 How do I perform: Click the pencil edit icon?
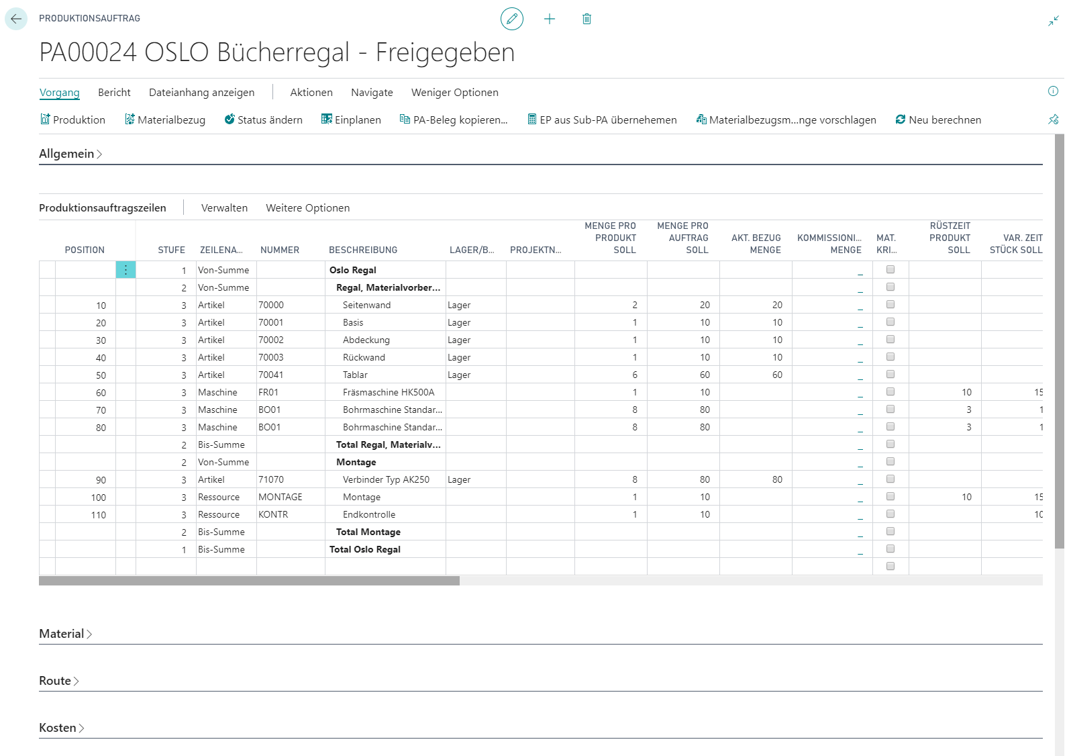coord(512,19)
